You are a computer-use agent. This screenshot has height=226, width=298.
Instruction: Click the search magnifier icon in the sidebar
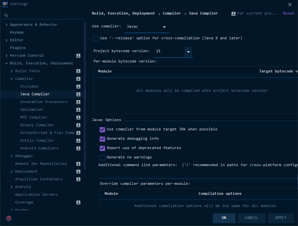[6, 15]
